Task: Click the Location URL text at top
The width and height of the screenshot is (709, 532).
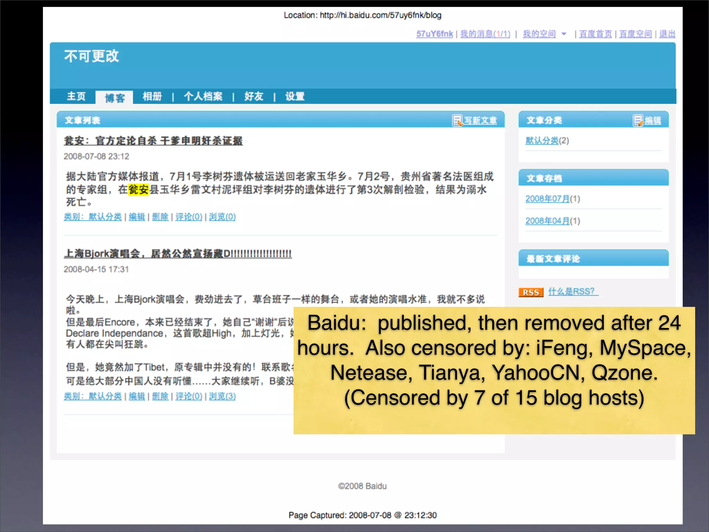Action: click(362, 15)
